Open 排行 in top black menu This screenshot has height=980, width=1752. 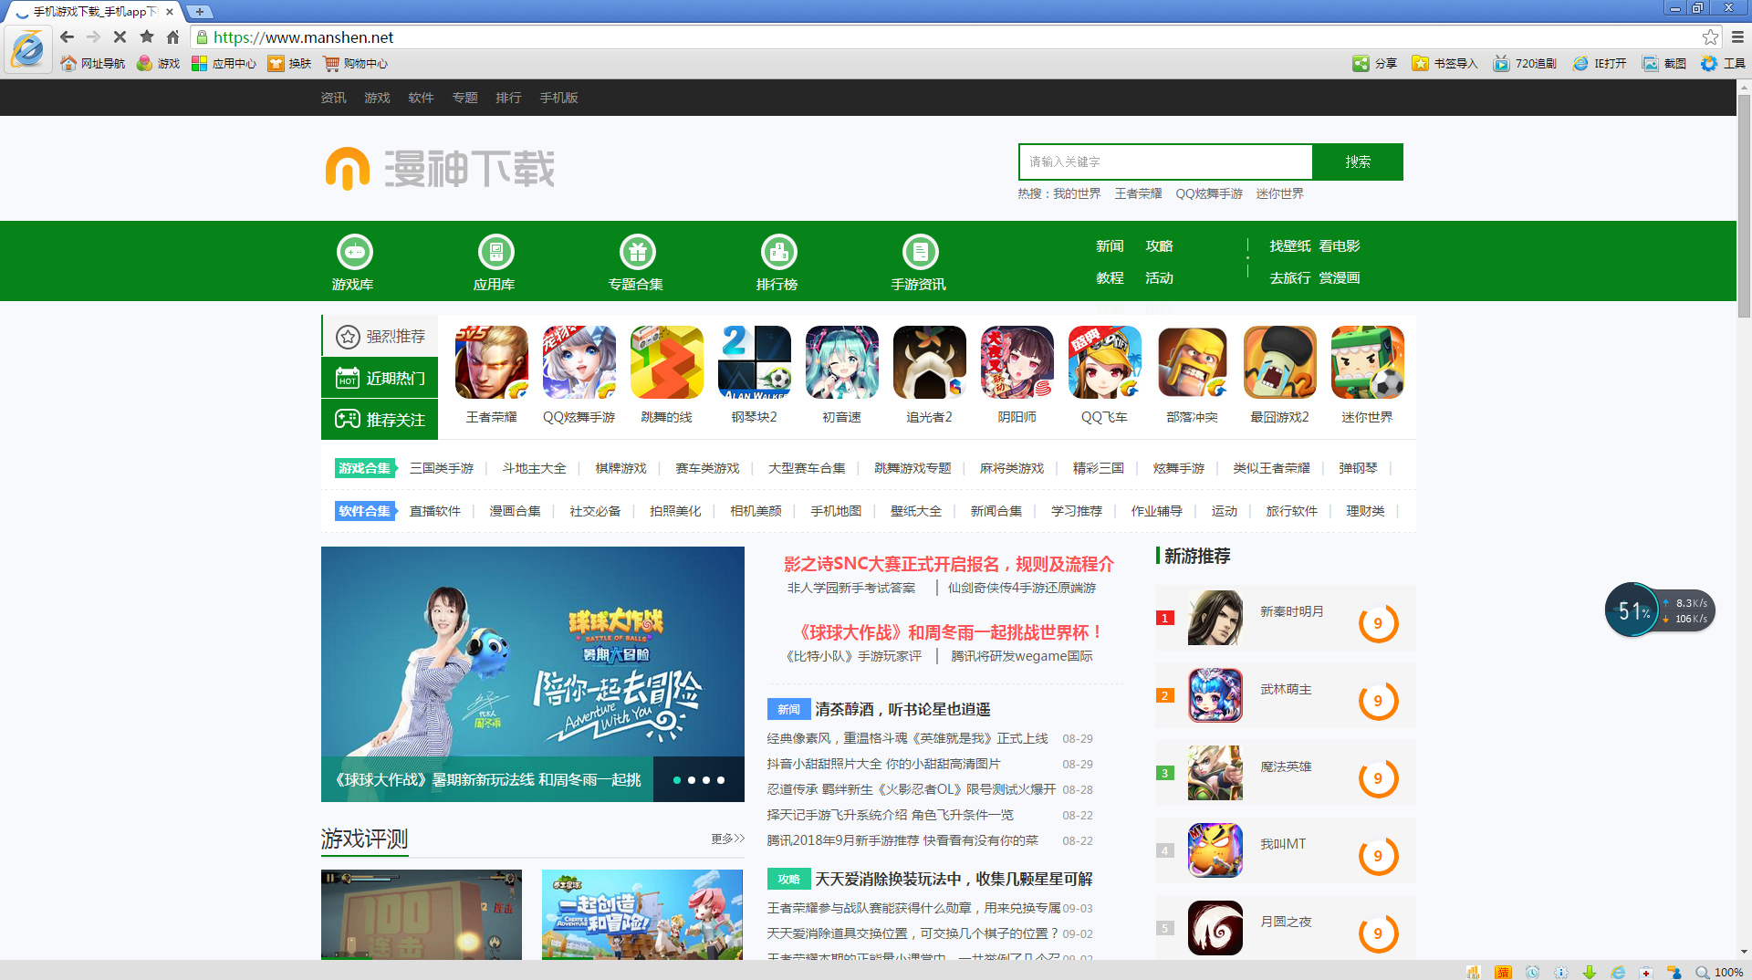pyautogui.click(x=508, y=98)
